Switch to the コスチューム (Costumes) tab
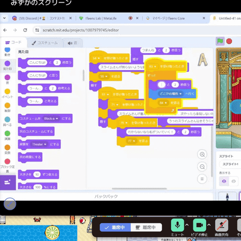The height and width of the screenshot is (241, 241). click(45, 43)
